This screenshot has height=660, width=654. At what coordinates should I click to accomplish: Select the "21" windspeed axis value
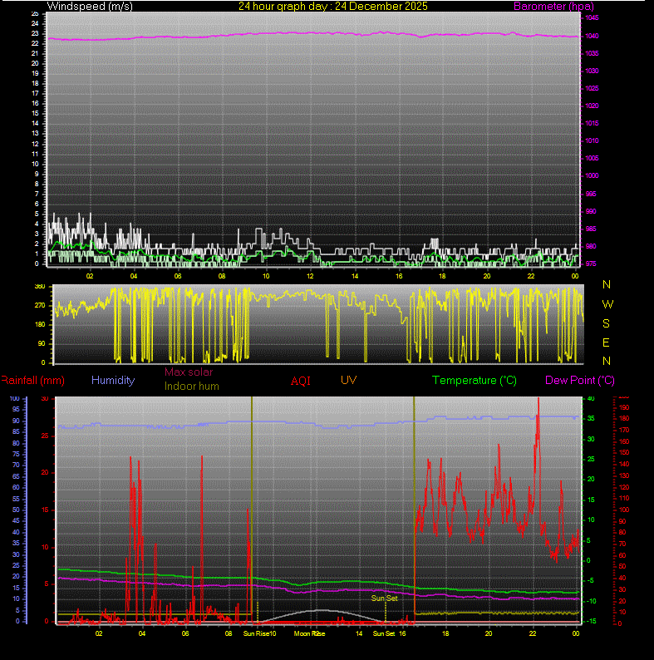tap(35, 53)
